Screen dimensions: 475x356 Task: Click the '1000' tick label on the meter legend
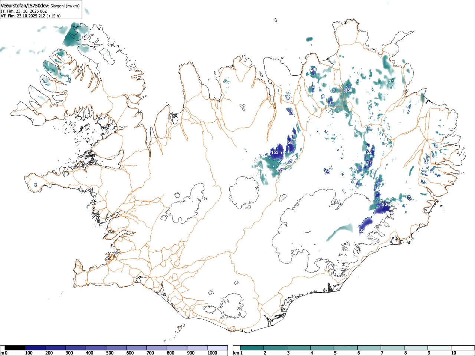point(212,353)
